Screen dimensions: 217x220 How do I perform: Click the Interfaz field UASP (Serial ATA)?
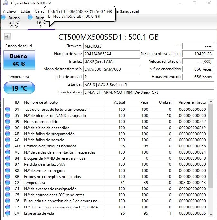click(x=112, y=61)
